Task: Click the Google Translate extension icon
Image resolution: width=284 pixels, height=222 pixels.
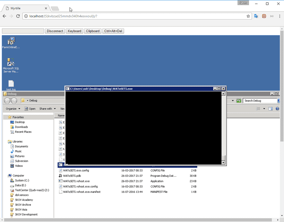Action: click(x=256, y=15)
